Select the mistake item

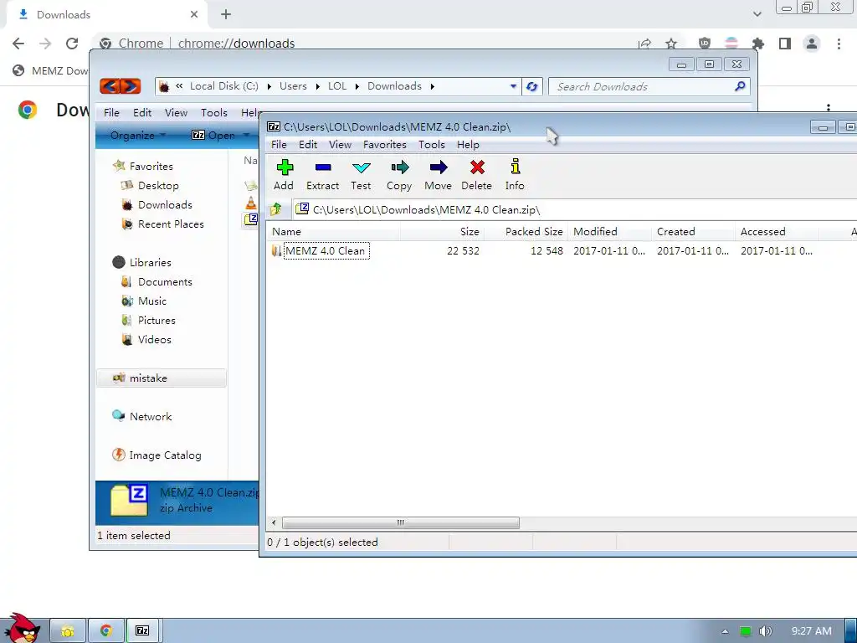tap(162, 378)
